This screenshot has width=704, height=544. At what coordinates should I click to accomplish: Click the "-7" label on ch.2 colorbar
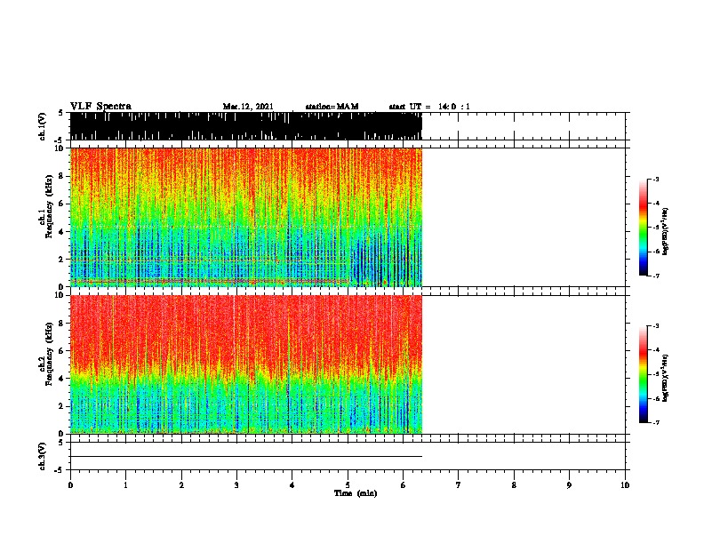click(655, 423)
